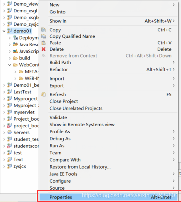Choose Go Into
181x202 pixels.
pos(109,12)
